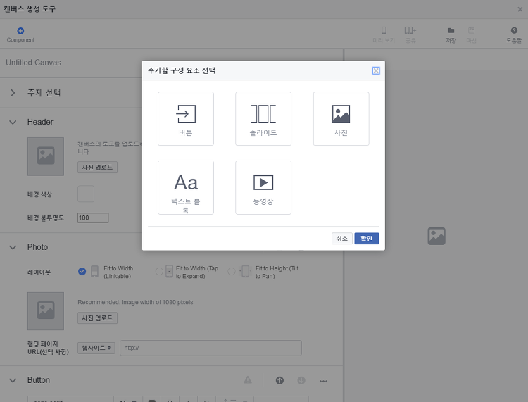Image resolution: width=528 pixels, height=402 pixels.
Task: Select the 슬라이드 component tile
Action: (x=263, y=118)
